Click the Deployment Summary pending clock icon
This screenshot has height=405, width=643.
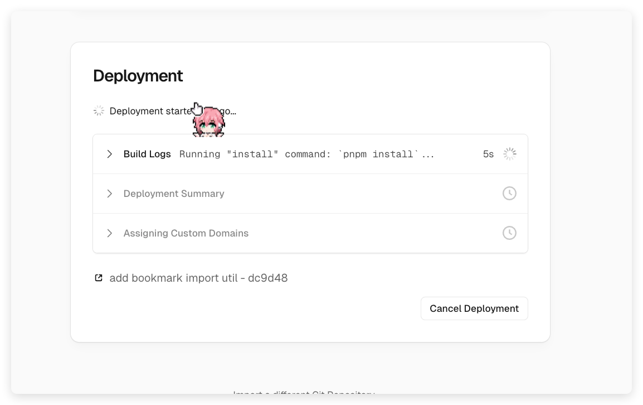point(509,194)
